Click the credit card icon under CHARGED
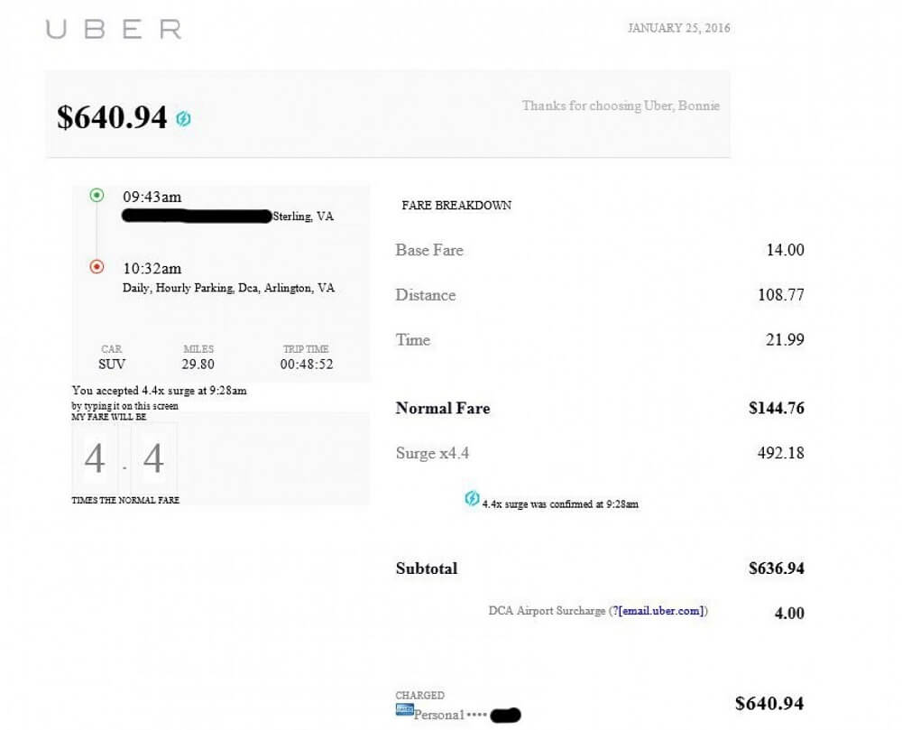Viewport: 902px width, 730px height. click(x=403, y=710)
